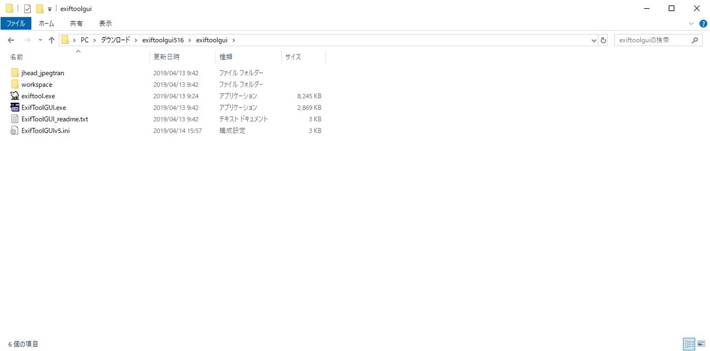Screen dimensions: 710x351
Task: Click the new folder quick access icon
Action: (40, 8)
